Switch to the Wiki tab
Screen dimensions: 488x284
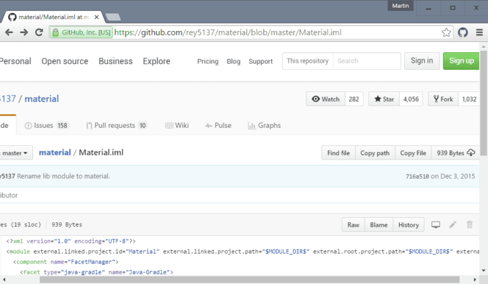pos(177,125)
